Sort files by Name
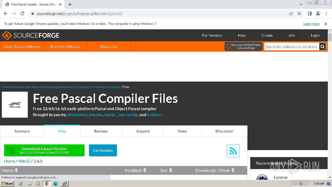332x187 pixels. tap(10, 170)
